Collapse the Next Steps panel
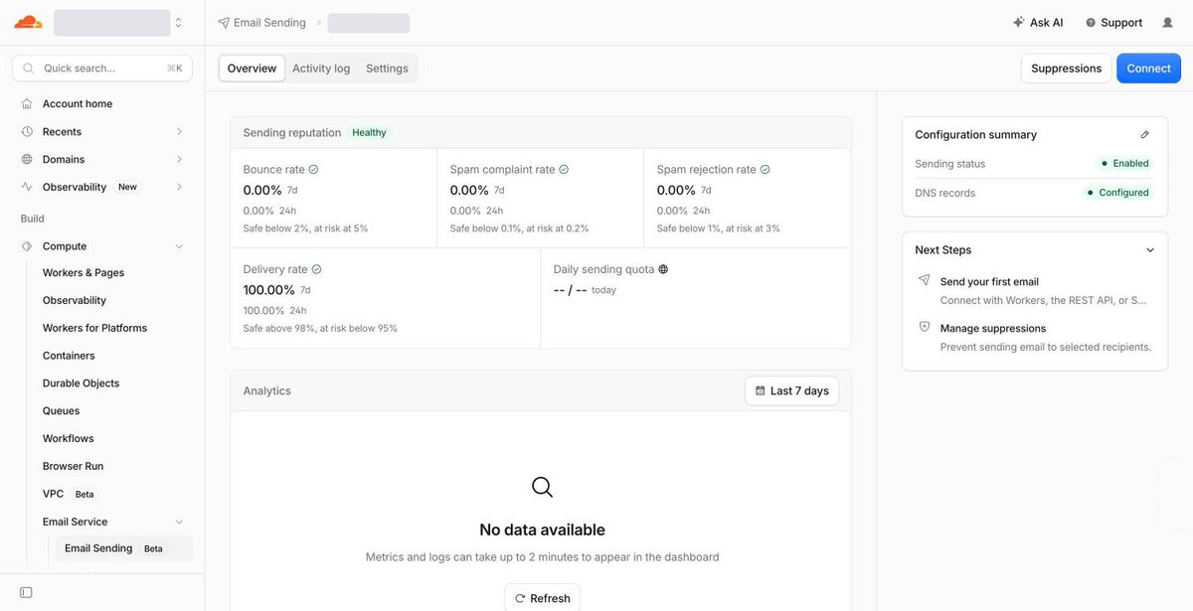 tap(1150, 250)
